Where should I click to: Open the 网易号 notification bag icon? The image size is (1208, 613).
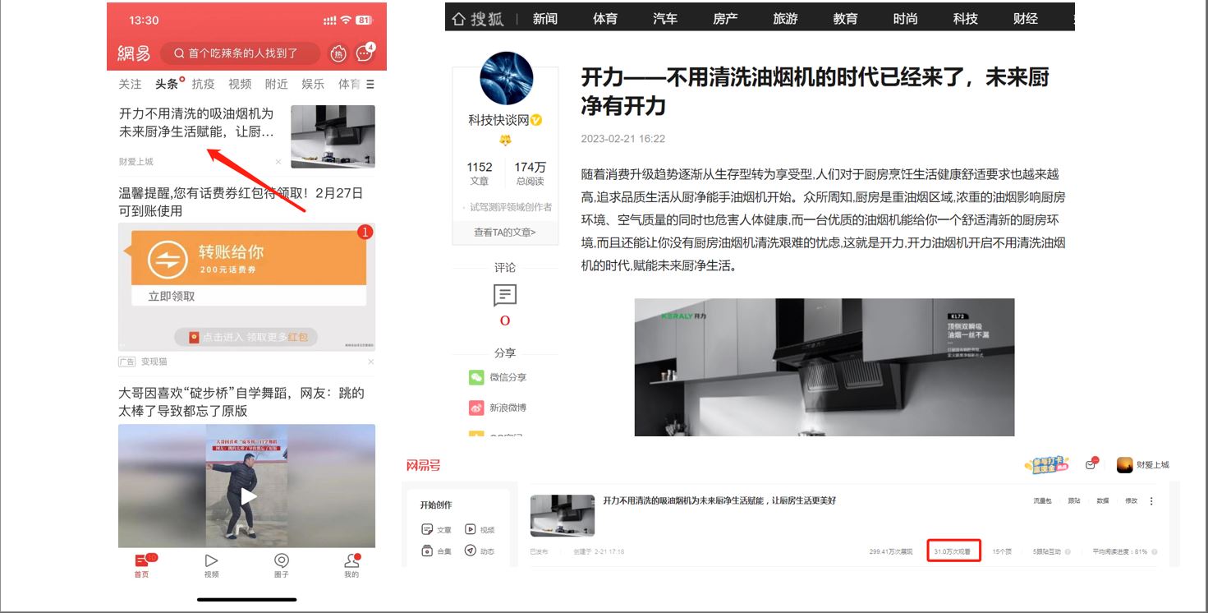coord(1091,464)
